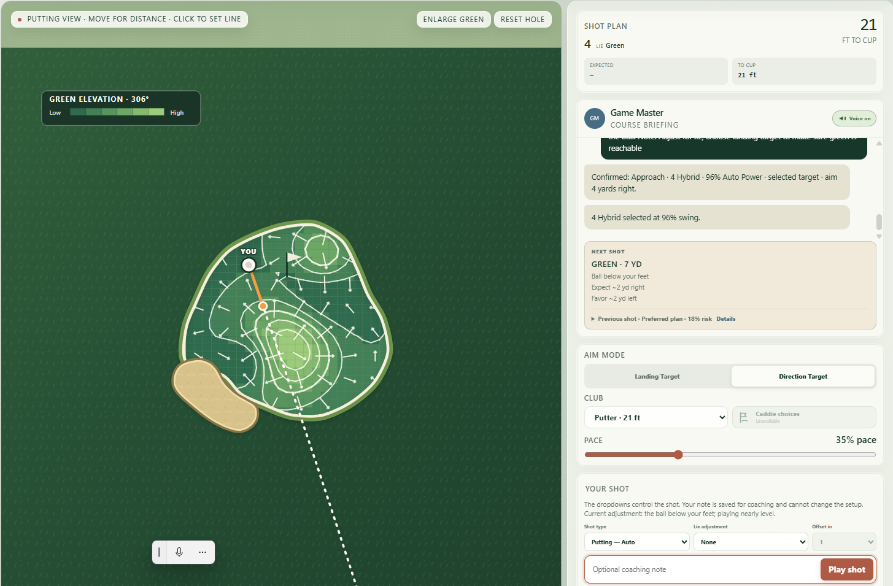893x586 pixels.
Task: Click the 'Ball below your feet' text
Action: pos(620,276)
